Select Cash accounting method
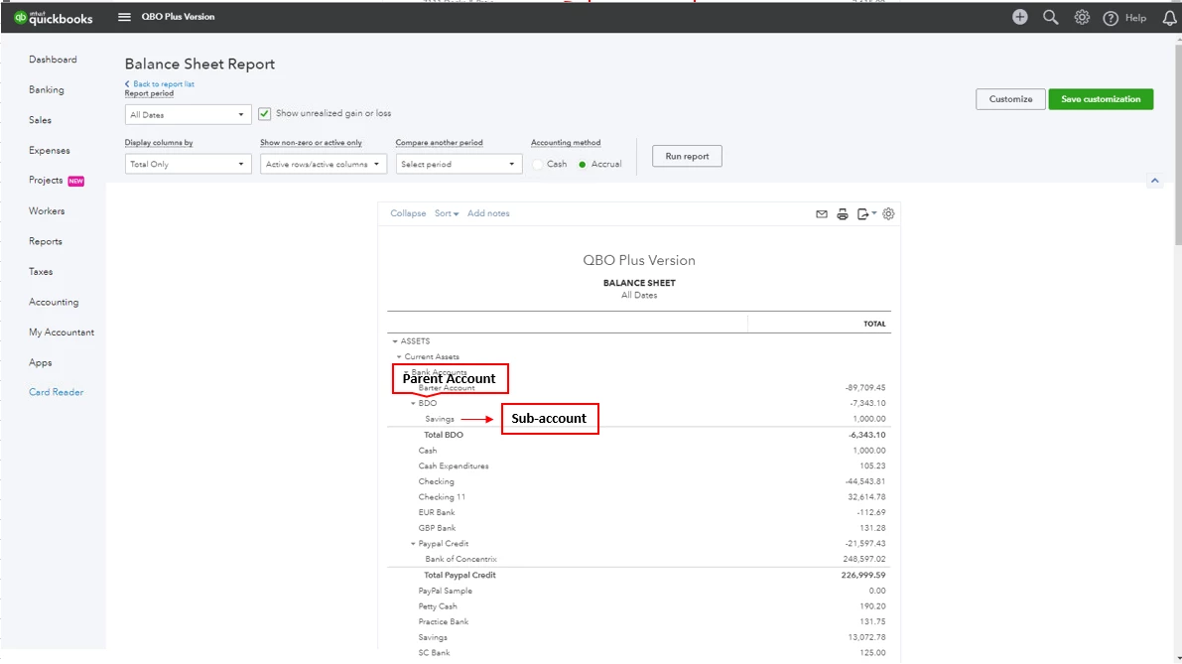The width and height of the screenshot is (1182, 664). tap(538, 165)
